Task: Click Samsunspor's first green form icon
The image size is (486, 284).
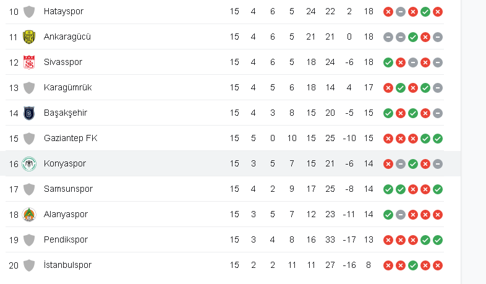Action: (388, 189)
